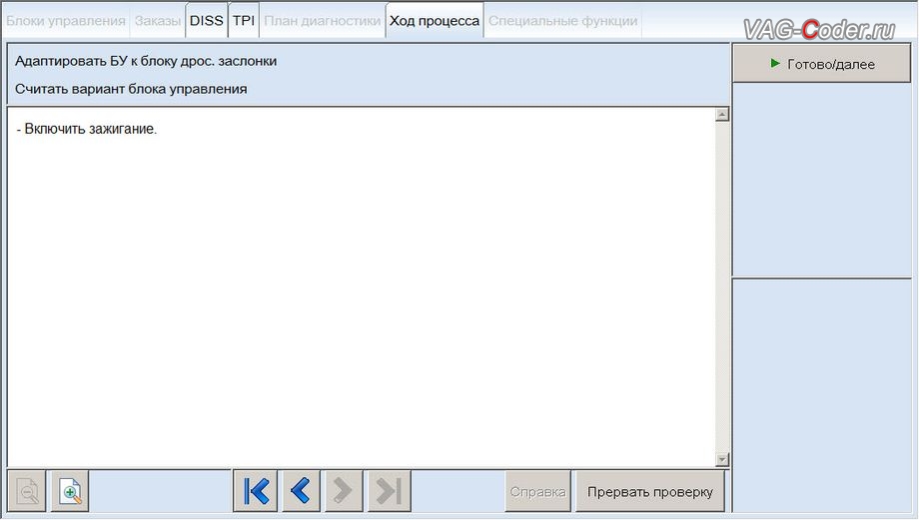Click the Справка help button

(x=537, y=491)
